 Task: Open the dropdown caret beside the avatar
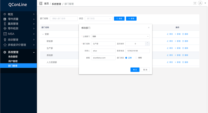205,3
